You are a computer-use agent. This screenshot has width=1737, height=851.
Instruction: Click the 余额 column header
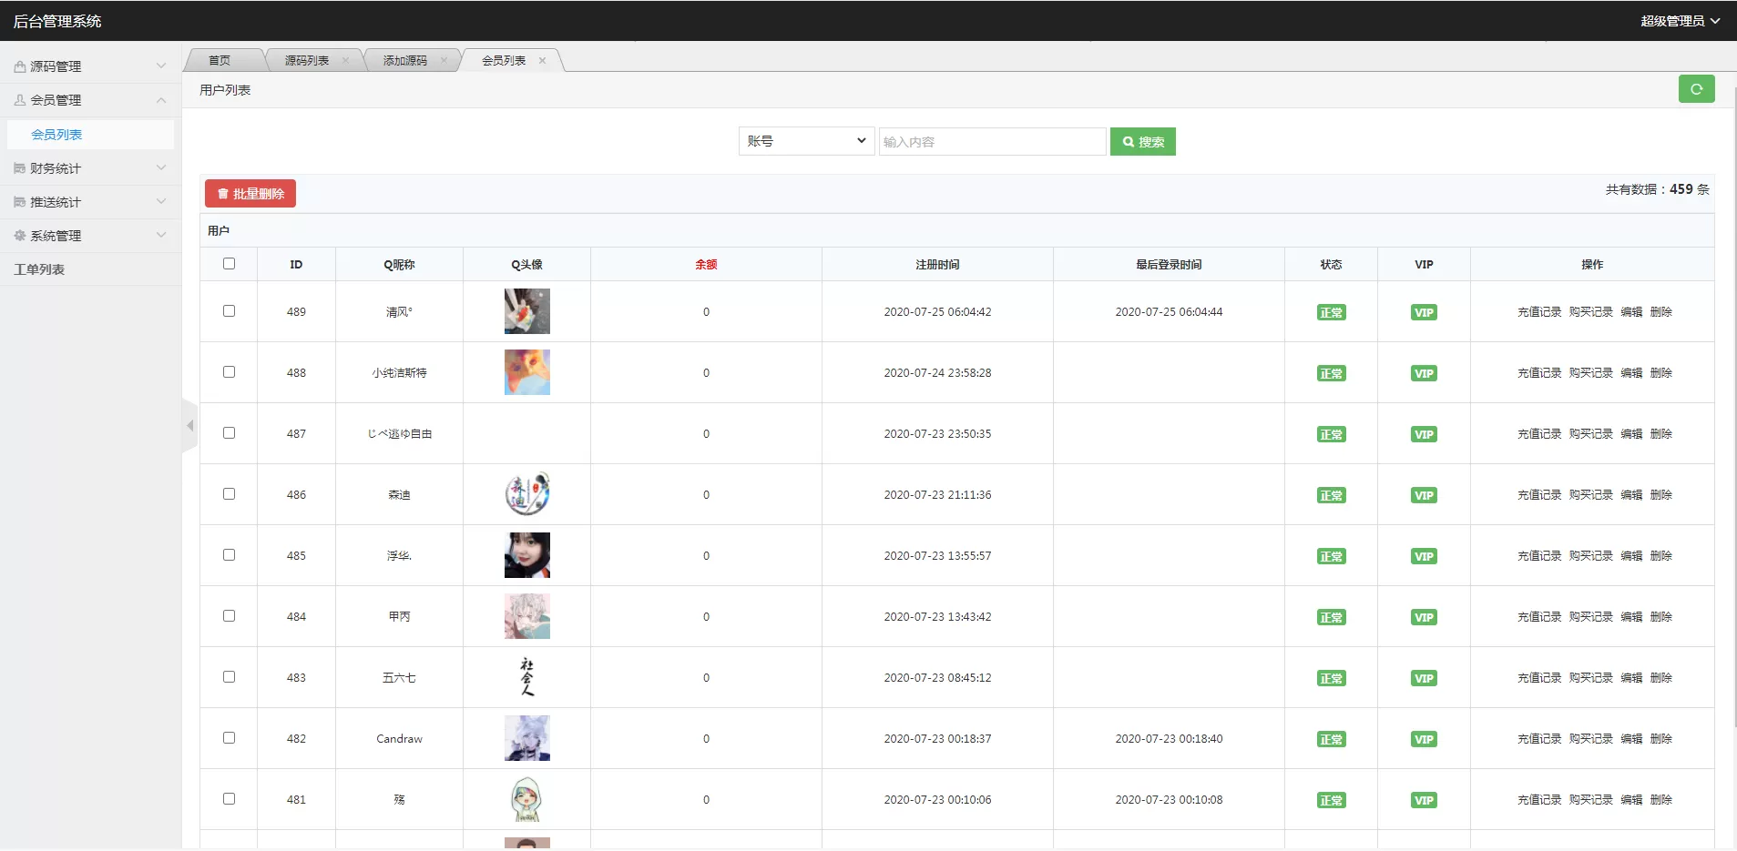pyautogui.click(x=706, y=265)
